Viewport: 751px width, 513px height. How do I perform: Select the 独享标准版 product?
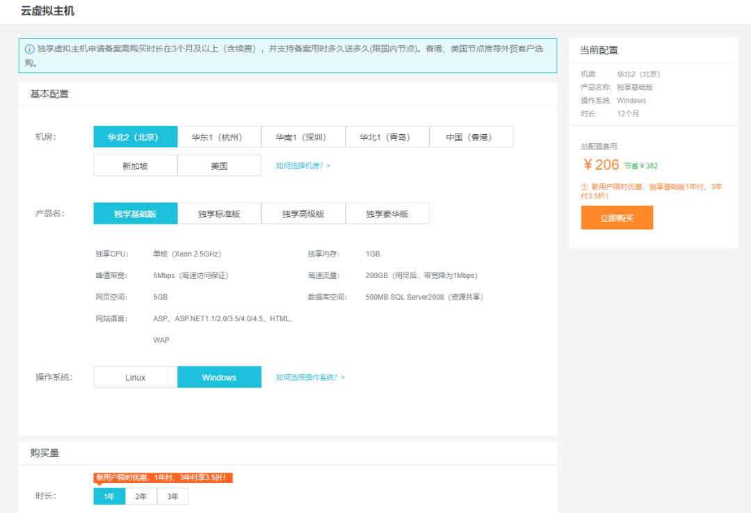pyautogui.click(x=219, y=213)
